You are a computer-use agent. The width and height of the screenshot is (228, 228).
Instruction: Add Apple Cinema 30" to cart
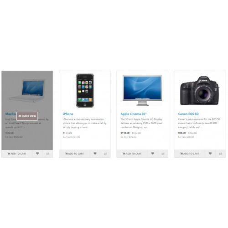[132, 154]
